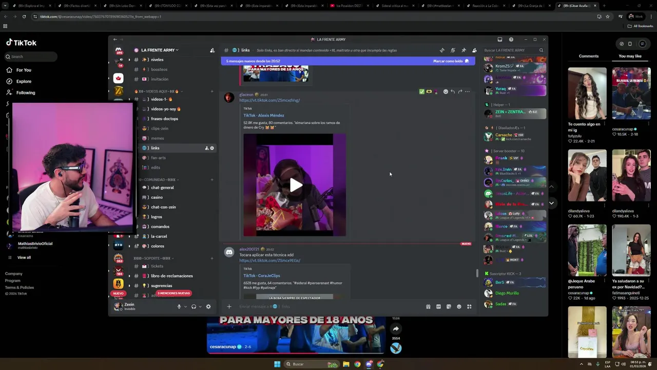This screenshot has width=657, height=370.
Task: Open links channel settings gear
Action: click(x=212, y=148)
